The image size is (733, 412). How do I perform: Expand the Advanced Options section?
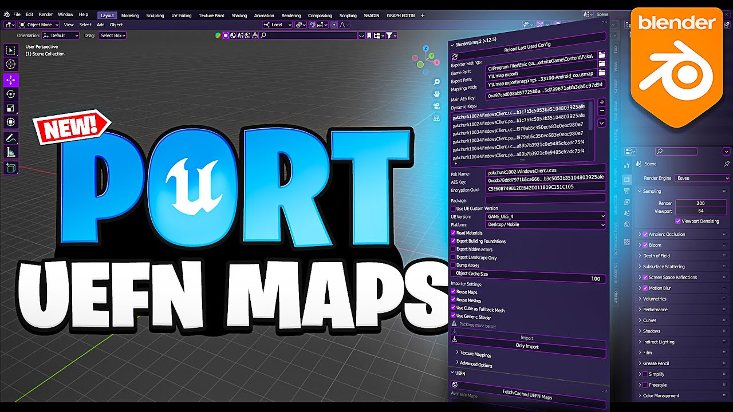coord(475,364)
